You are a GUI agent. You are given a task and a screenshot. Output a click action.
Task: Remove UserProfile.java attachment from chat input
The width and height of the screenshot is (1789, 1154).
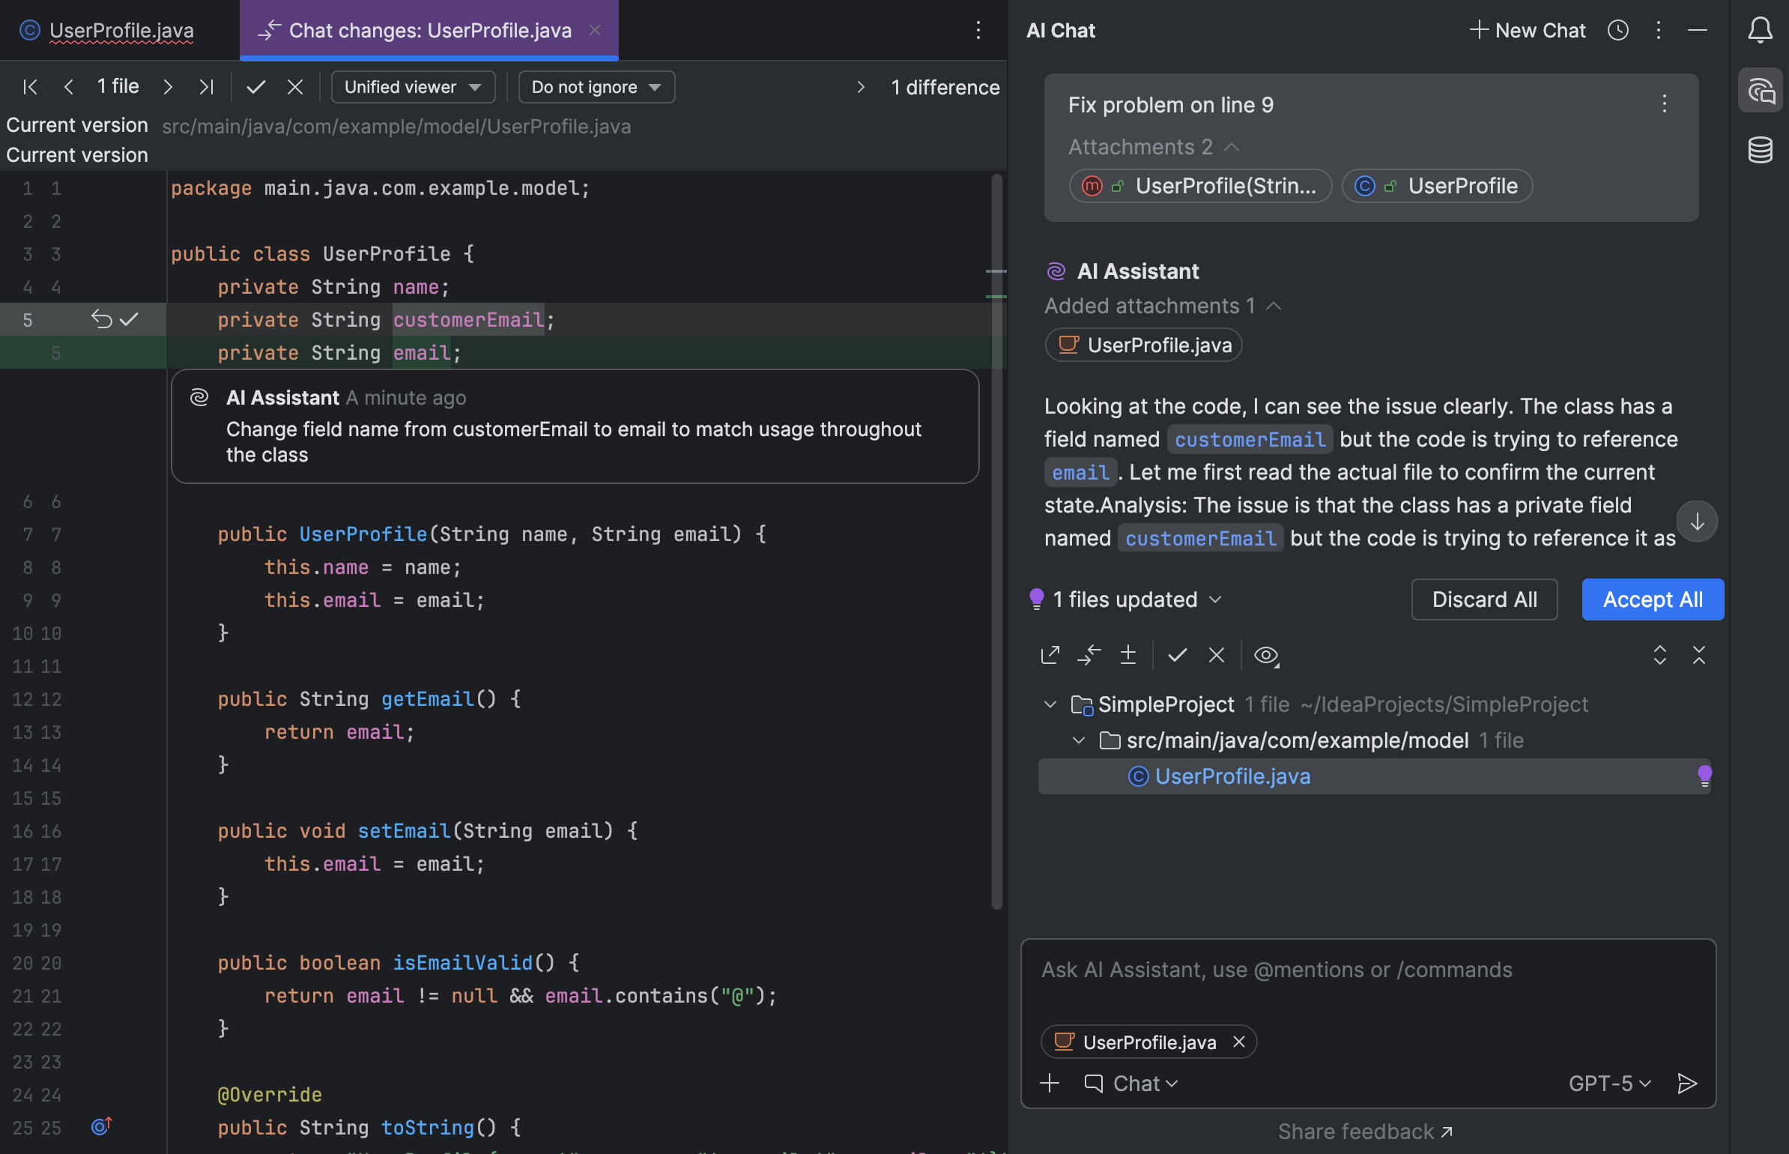(1239, 1042)
